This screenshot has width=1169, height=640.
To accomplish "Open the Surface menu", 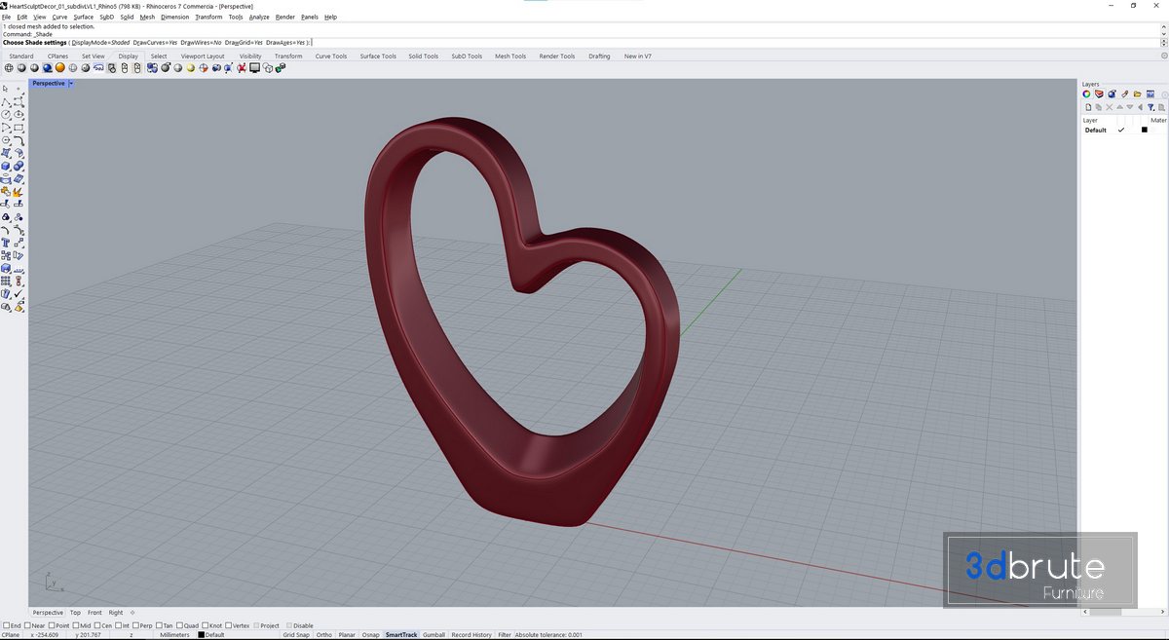I will [x=84, y=17].
